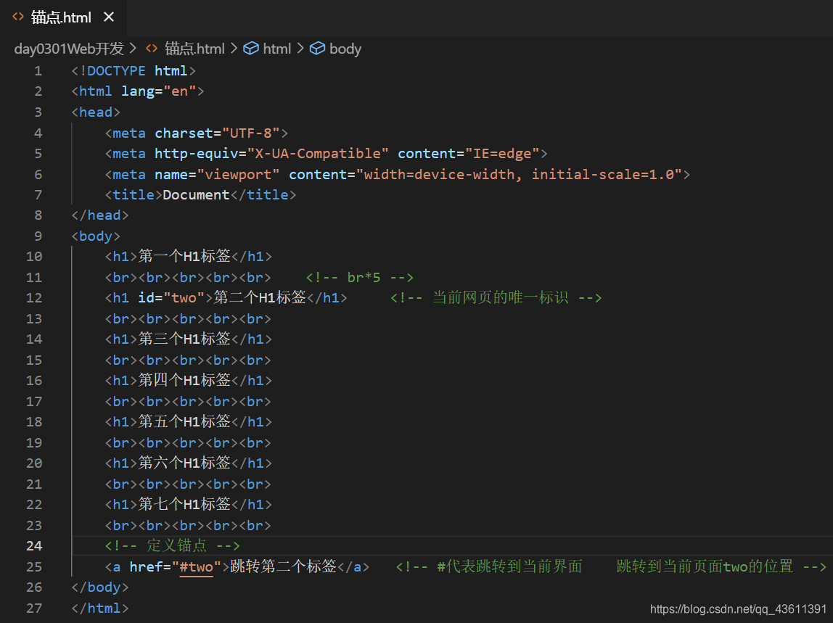
Task: Click the opening head tag
Action: pos(96,112)
